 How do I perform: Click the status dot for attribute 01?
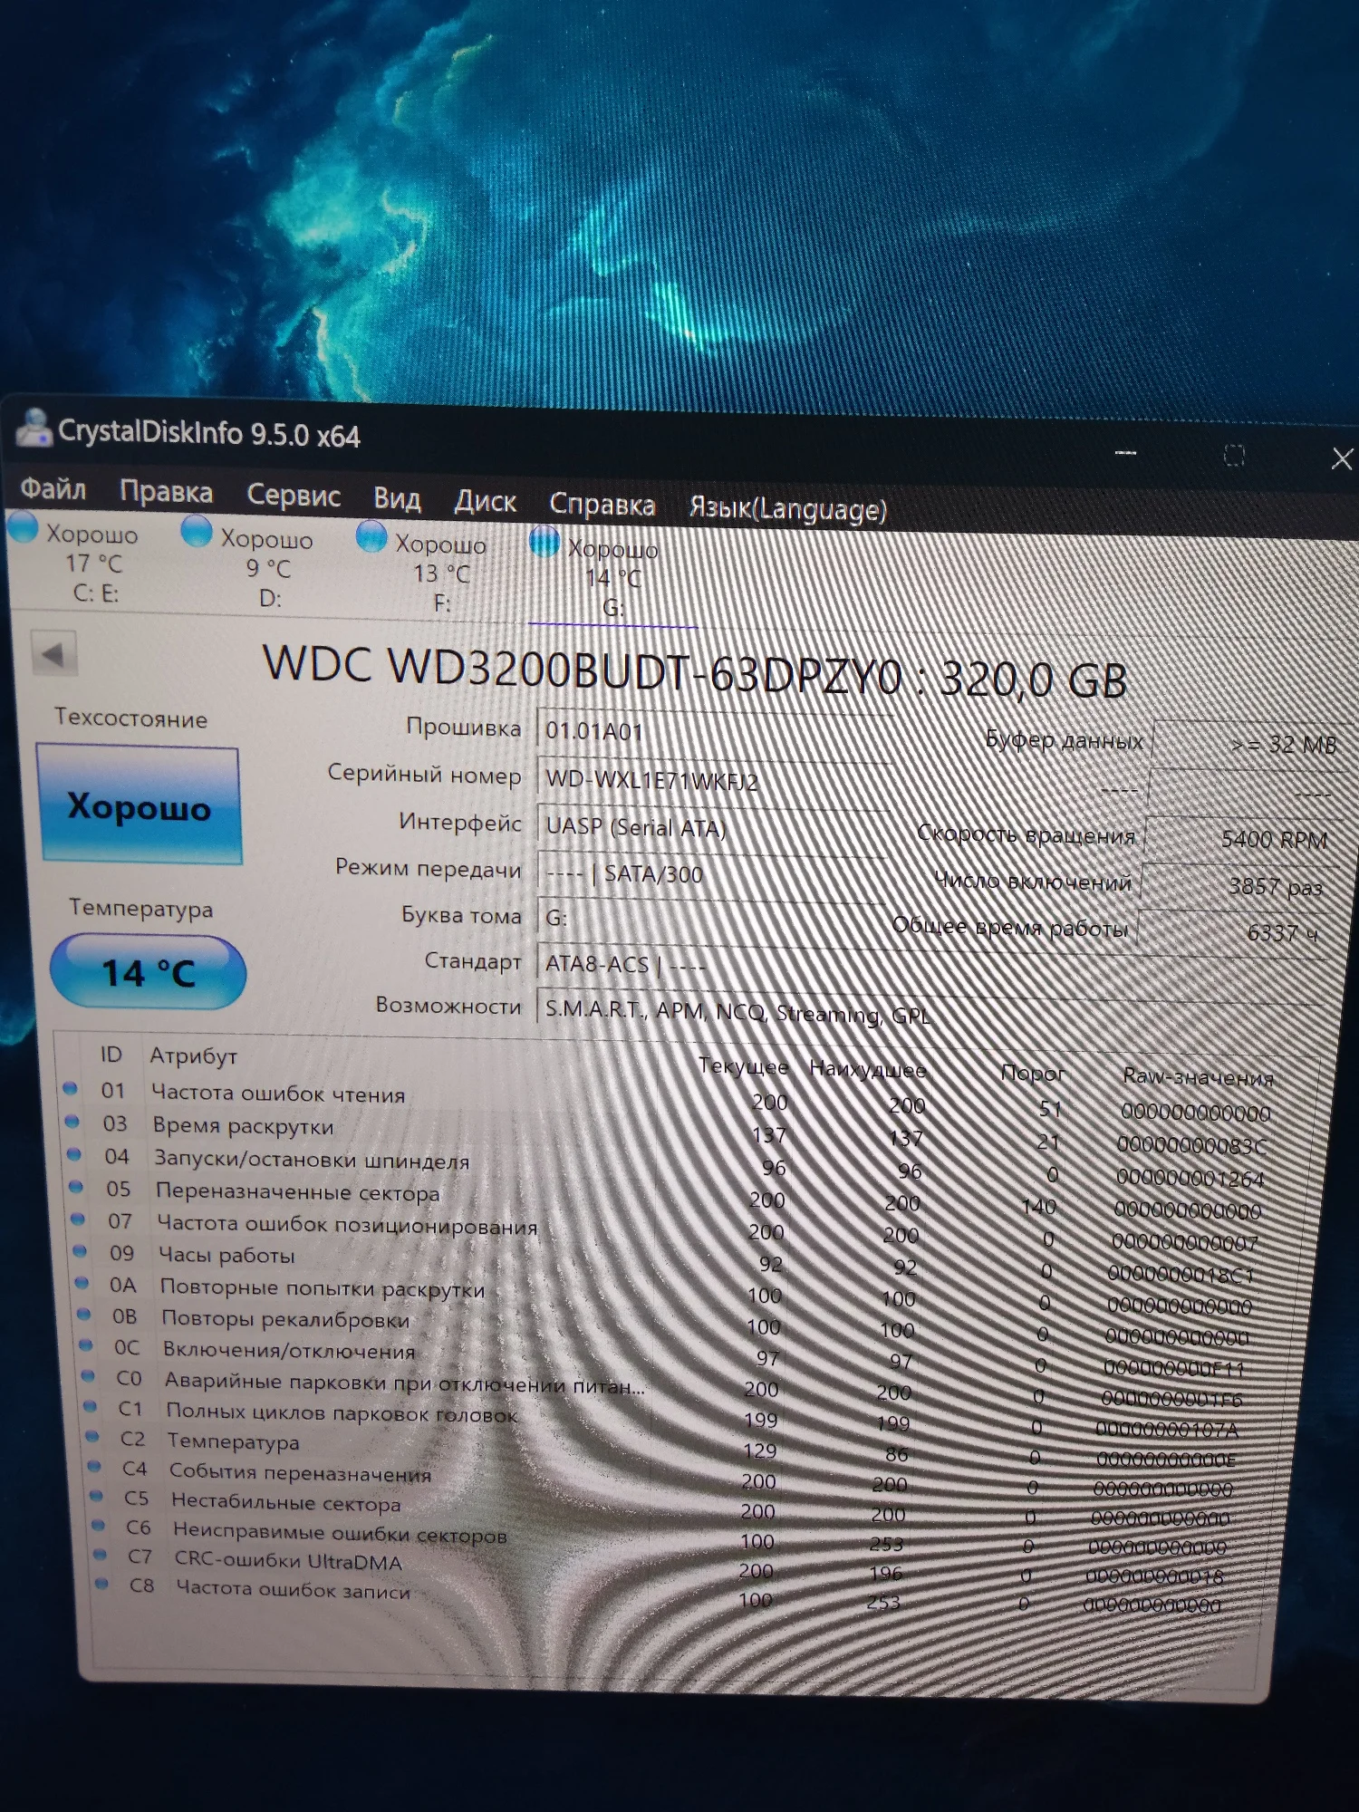(x=70, y=1088)
